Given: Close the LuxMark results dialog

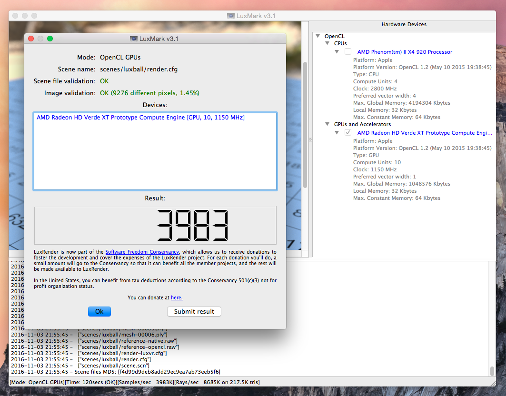Looking at the screenshot, I should coord(31,39).
